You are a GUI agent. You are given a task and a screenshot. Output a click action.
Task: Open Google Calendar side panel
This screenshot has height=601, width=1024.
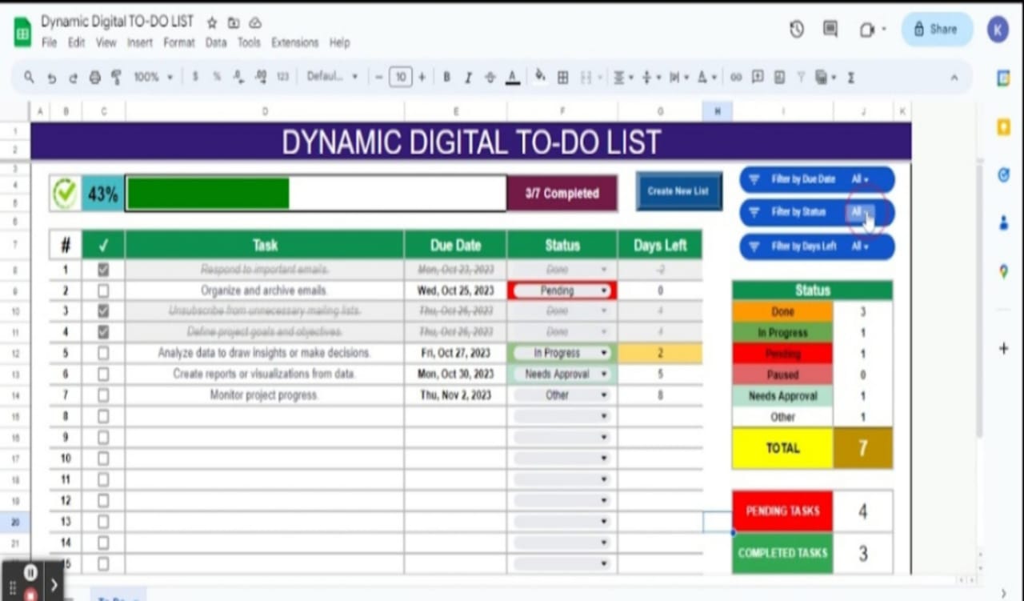pos(1003,78)
